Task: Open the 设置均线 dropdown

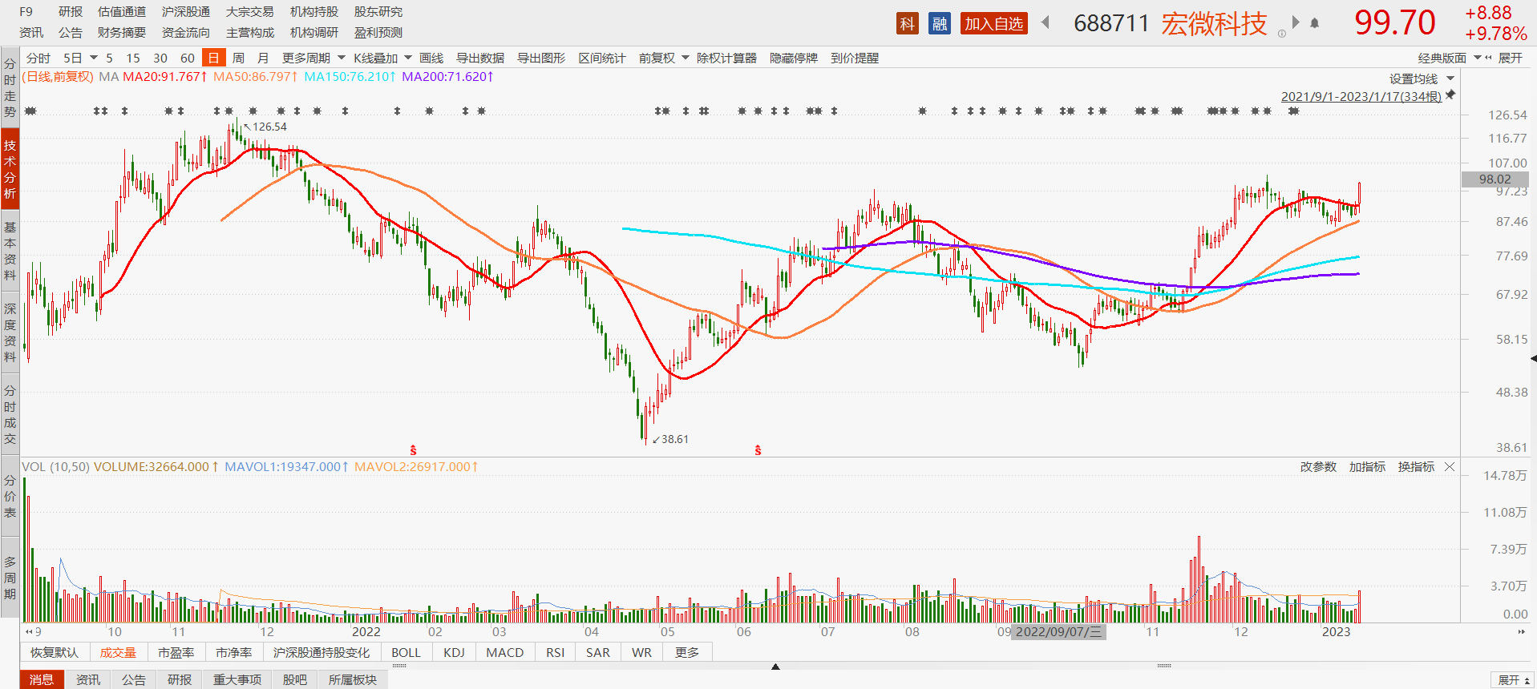Action: [x=1422, y=79]
